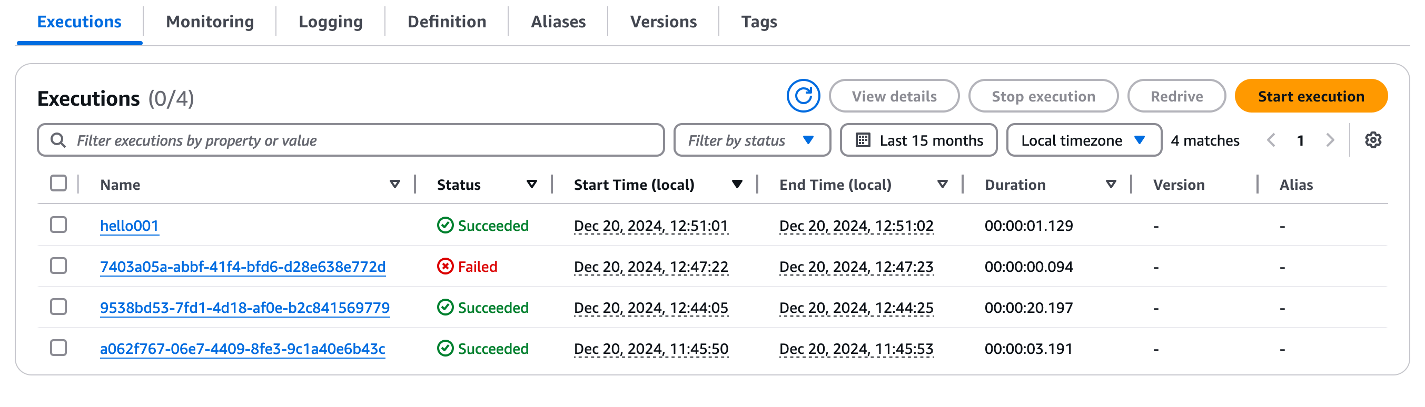The height and width of the screenshot is (407, 1425).
Task: Check the select-all checkbox in the table header
Action: click(x=58, y=183)
